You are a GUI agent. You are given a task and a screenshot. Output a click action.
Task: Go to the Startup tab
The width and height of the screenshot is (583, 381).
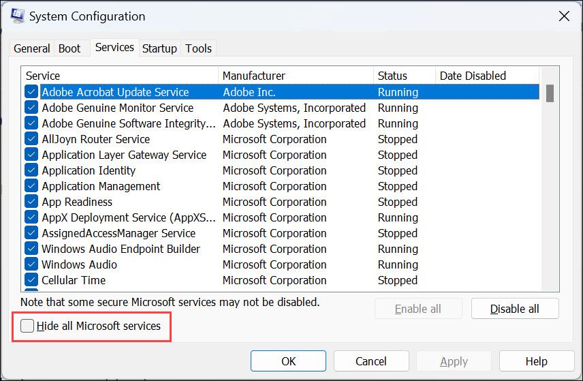pyautogui.click(x=159, y=48)
